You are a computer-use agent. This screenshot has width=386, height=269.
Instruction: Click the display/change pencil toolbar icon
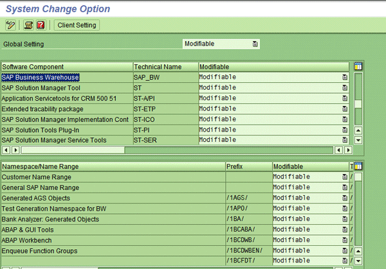point(10,25)
